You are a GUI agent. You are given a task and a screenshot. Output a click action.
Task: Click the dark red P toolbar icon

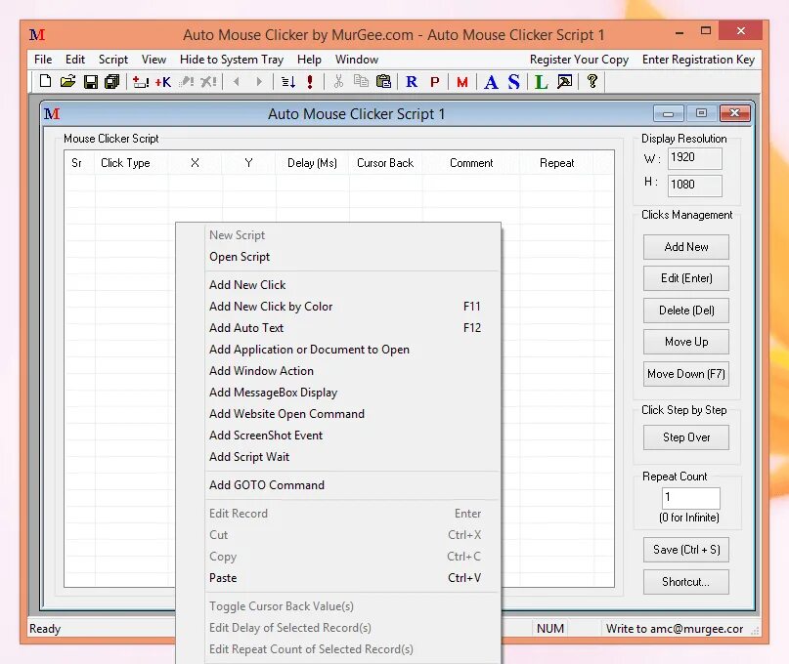(435, 82)
